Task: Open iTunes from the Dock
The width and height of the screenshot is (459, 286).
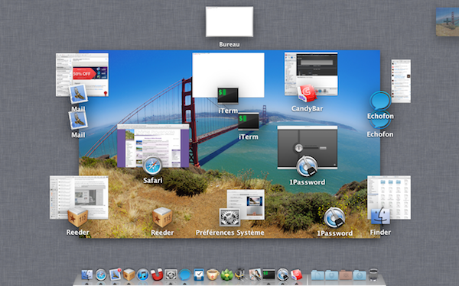Action: point(143,275)
